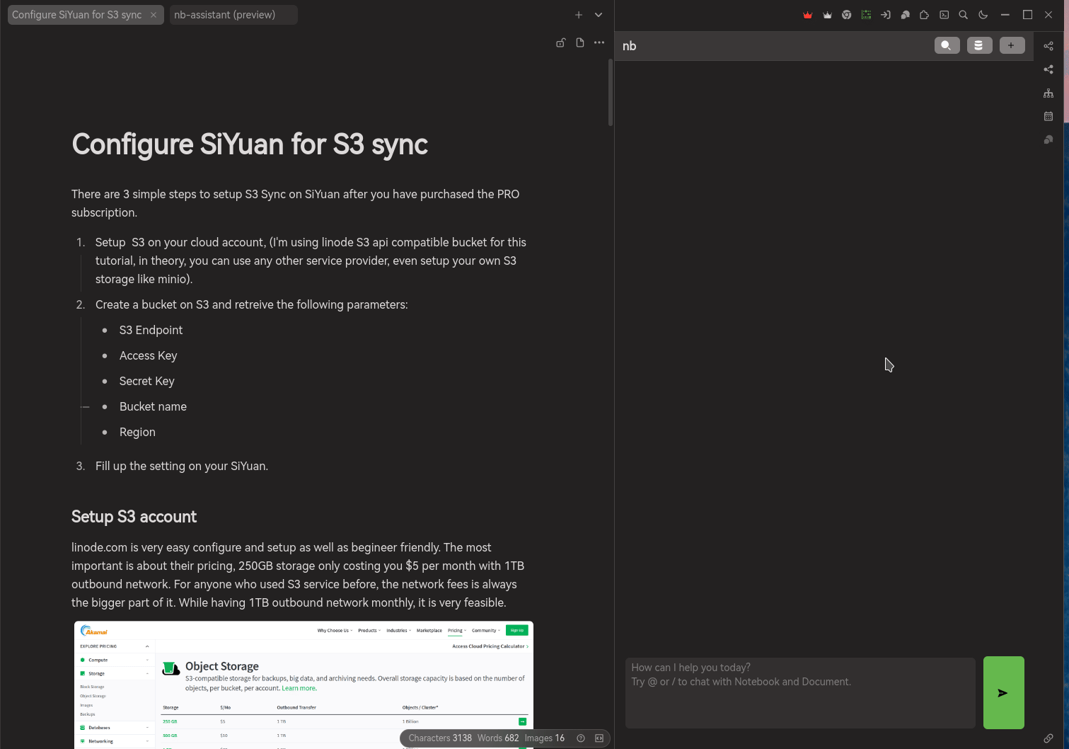Toggle dark mode with the moon icon
Image resolution: width=1069 pixels, height=749 pixels.
pos(983,14)
